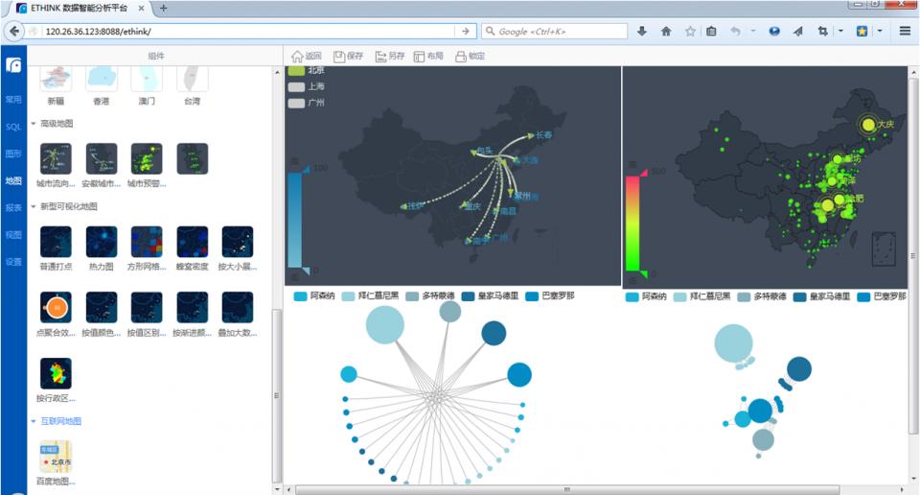The width and height of the screenshot is (920, 495).
Task: Pick the 普通打点 map component
Action: 56,242
